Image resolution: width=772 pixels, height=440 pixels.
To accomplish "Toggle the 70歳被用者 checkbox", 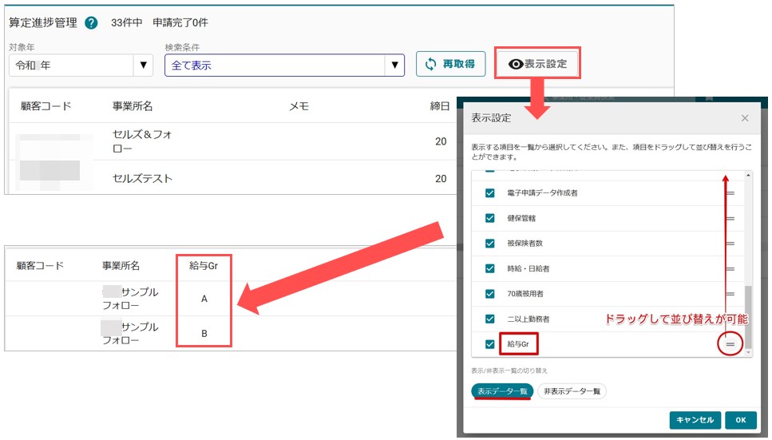I will [x=490, y=294].
